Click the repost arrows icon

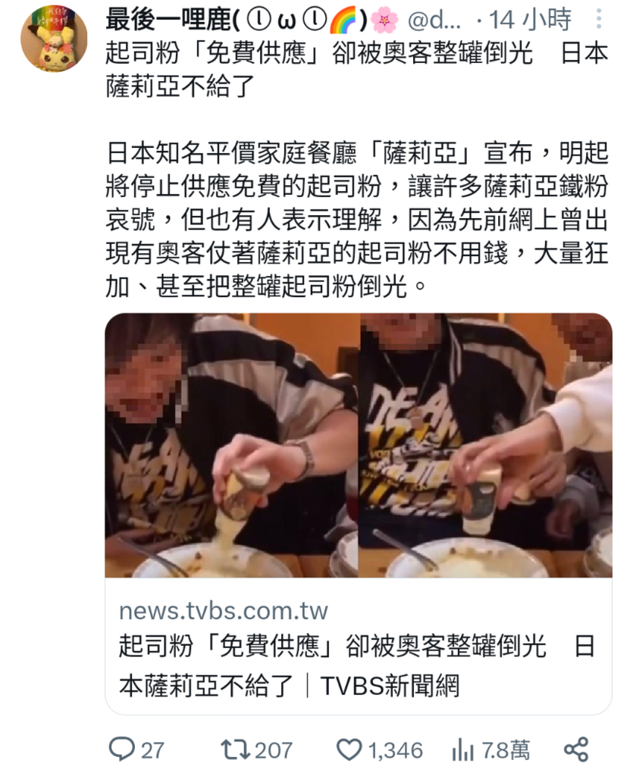click(x=235, y=749)
